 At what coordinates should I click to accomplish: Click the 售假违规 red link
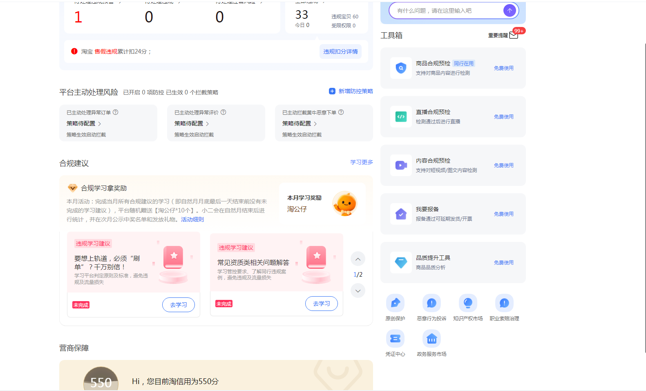point(106,51)
